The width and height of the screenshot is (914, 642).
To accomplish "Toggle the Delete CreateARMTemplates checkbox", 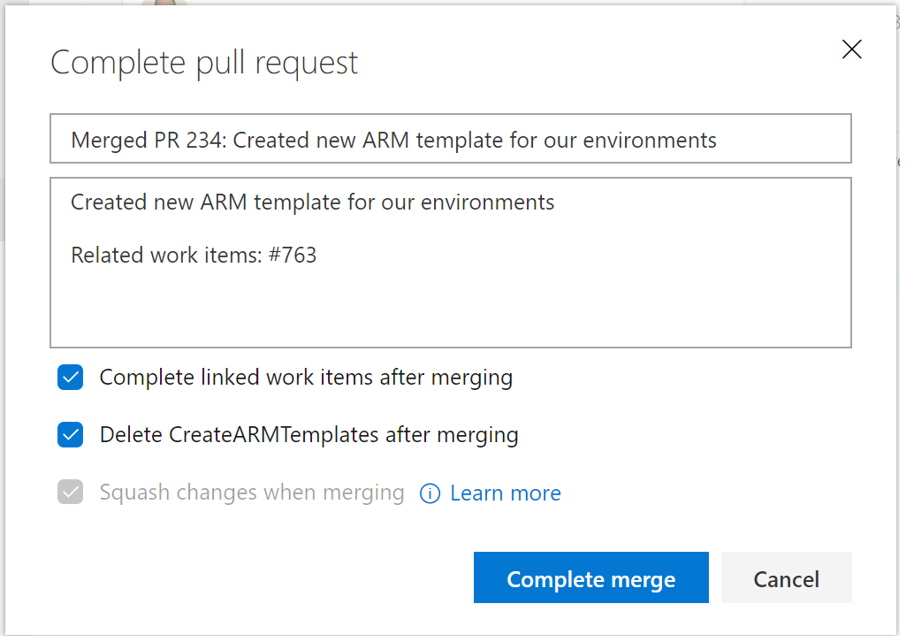I will 71,435.
